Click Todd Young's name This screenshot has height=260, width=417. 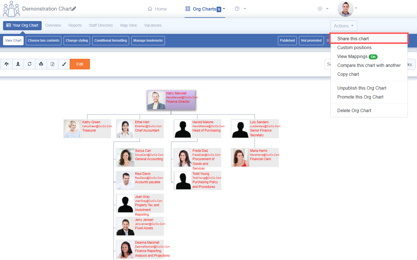(x=201, y=174)
